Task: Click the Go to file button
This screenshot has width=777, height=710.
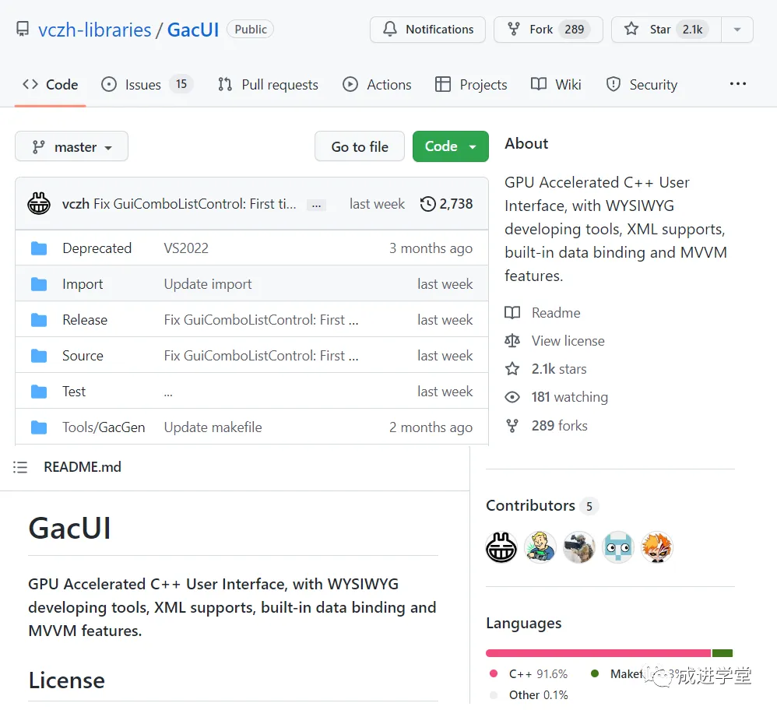Action: click(360, 146)
